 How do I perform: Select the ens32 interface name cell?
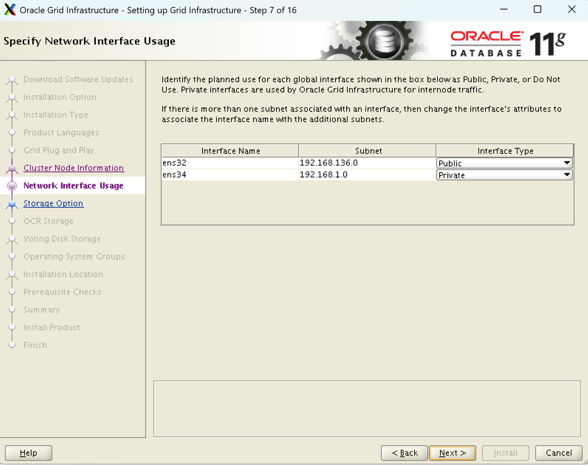coord(230,163)
